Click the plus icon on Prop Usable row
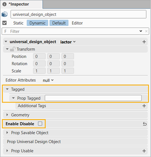Screen dimensions: 151x157 pos(144,151)
